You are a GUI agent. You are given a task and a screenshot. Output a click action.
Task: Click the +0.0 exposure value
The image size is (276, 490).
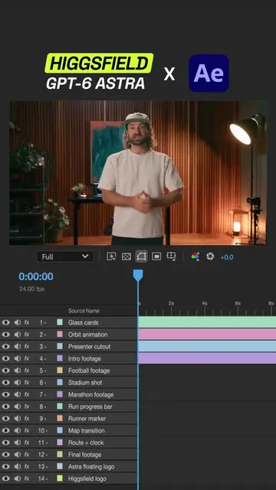point(227,257)
